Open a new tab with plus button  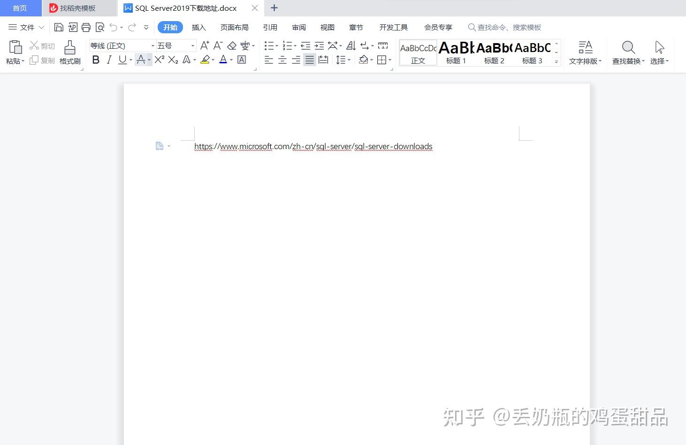[274, 8]
